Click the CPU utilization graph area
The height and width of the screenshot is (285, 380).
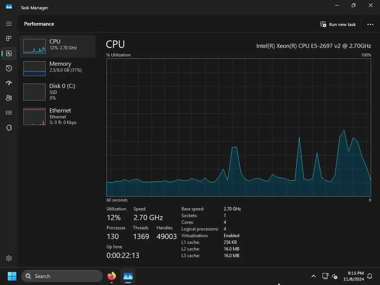tap(239, 128)
